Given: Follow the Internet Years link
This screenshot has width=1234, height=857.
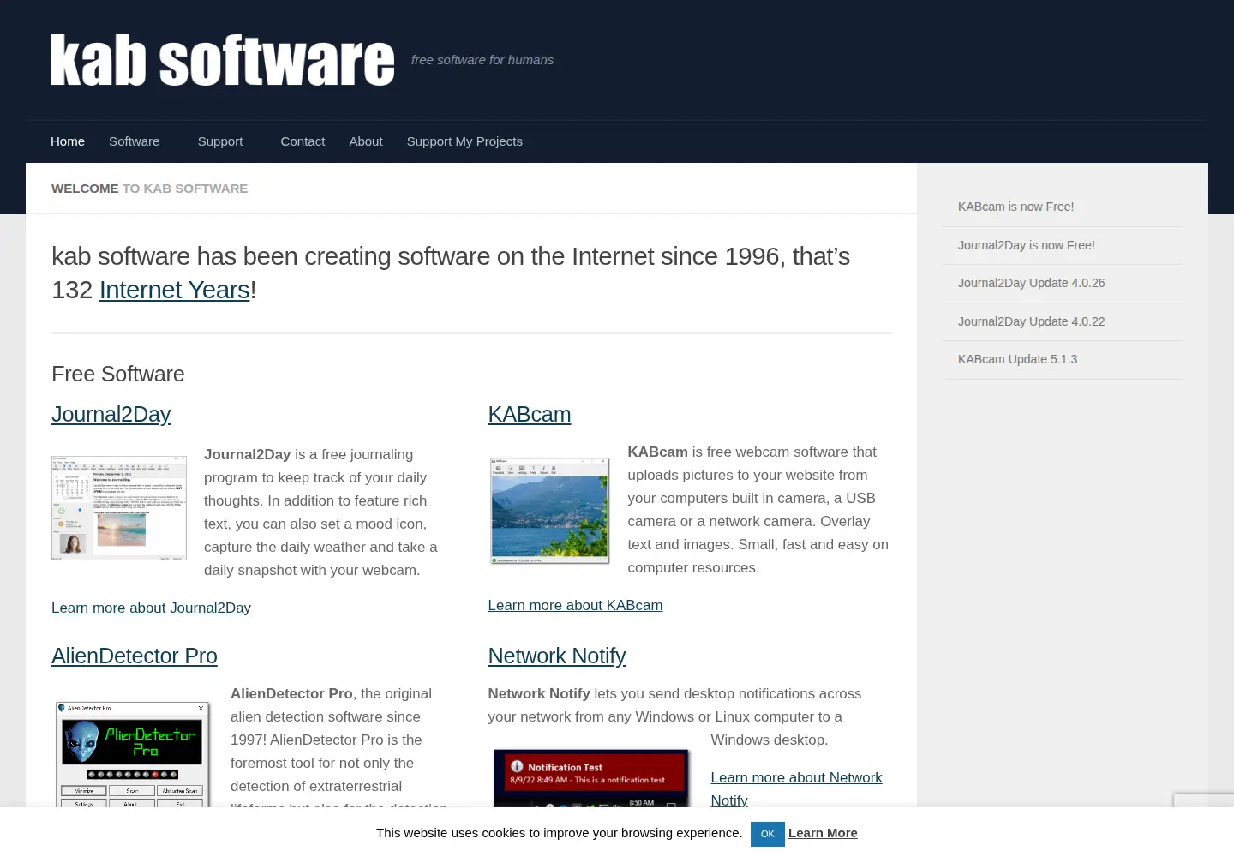Looking at the screenshot, I should click(x=175, y=290).
